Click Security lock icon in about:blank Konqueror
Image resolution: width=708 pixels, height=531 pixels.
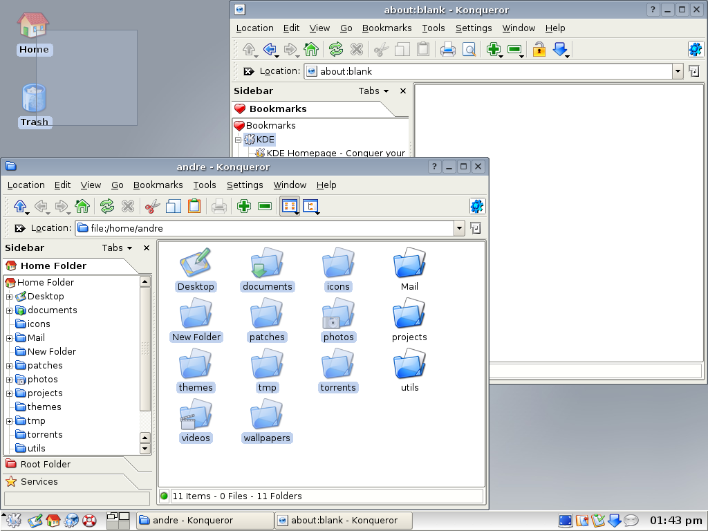point(539,49)
